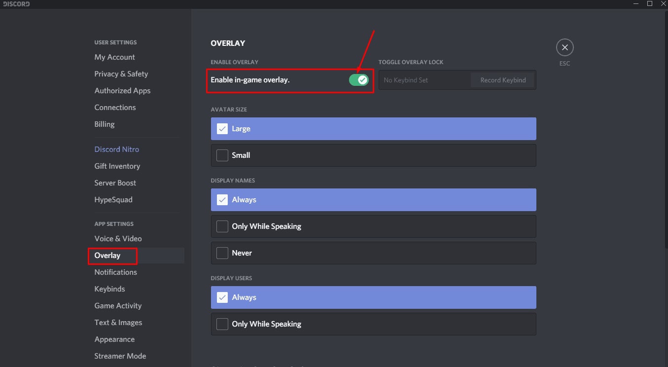Click the No Keybind Set field
This screenshot has width=668, height=367.
424,80
